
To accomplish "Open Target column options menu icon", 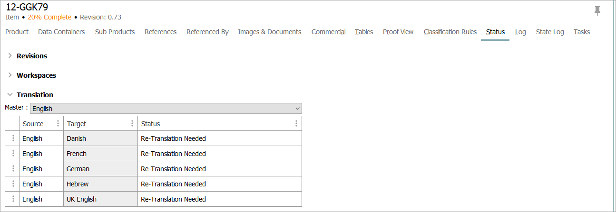I will [132, 124].
